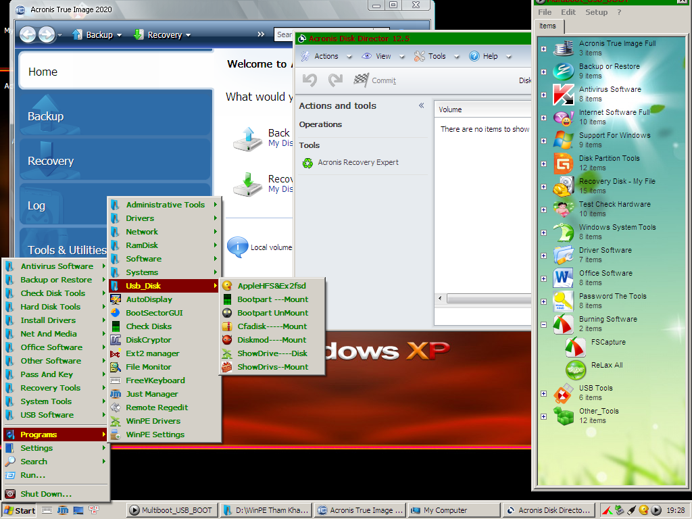Click the Office Software Word icon
Image resolution: width=692 pixels, height=519 pixels.
pyautogui.click(x=564, y=278)
